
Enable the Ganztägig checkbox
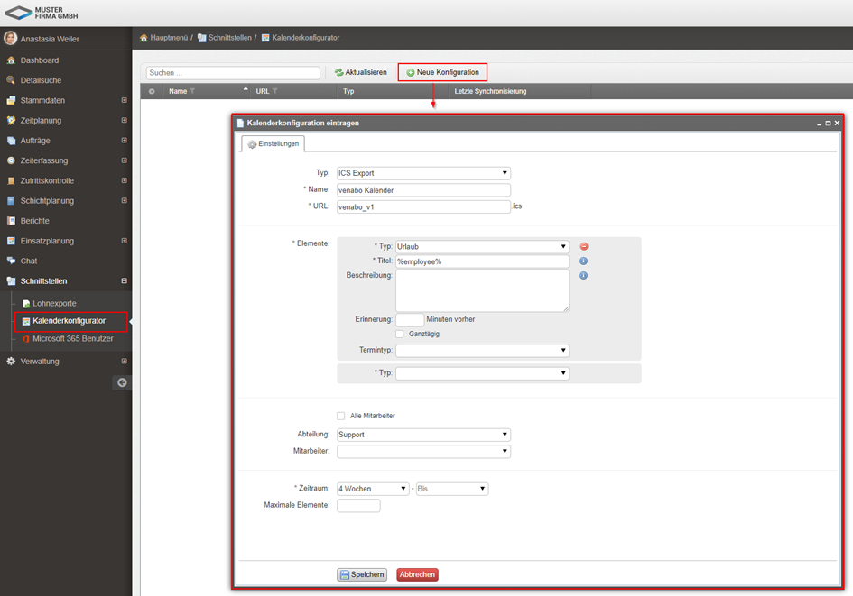pyautogui.click(x=400, y=334)
